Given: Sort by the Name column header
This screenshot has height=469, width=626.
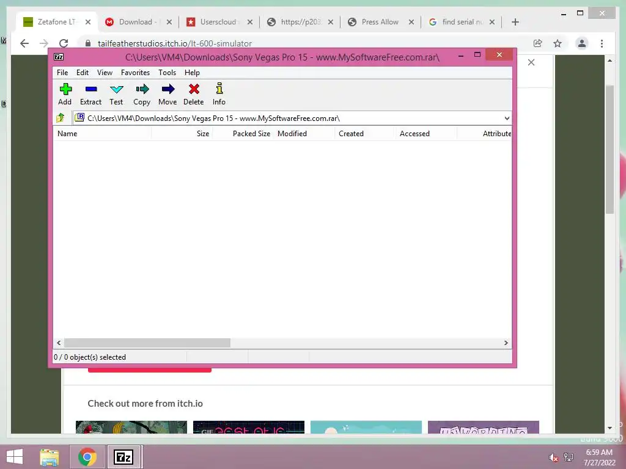Looking at the screenshot, I should (103, 134).
